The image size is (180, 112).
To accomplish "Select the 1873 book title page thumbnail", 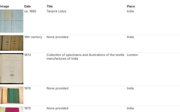I will point(12,69).
